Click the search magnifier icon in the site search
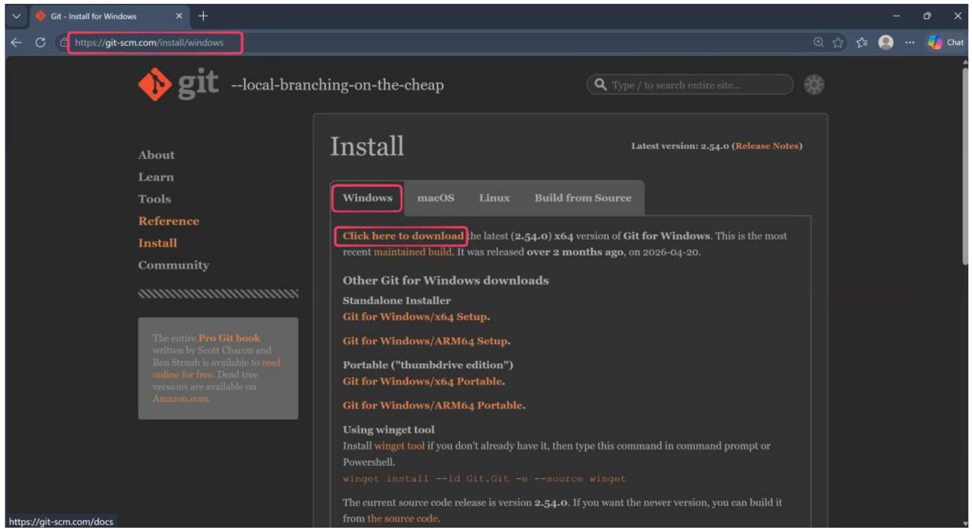972x529 pixels. tap(601, 85)
